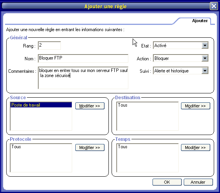Screen dimensions: 220x193
Task: Focus the Nom text field
Action: 83,58
